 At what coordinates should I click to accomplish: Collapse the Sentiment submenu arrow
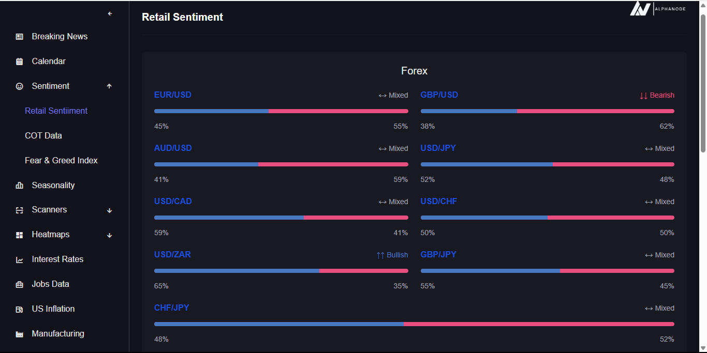[109, 86]
